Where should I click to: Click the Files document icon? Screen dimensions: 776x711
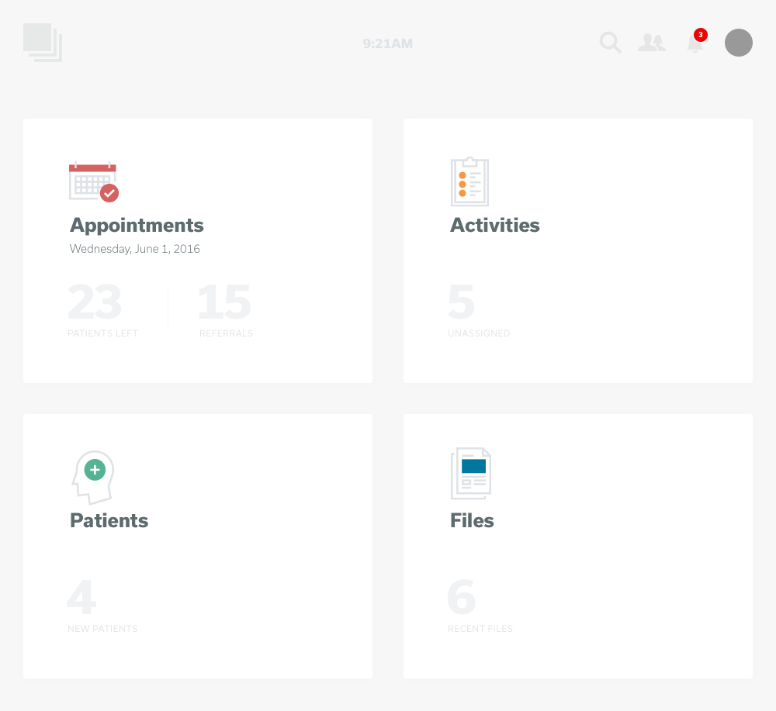point(470,474)
